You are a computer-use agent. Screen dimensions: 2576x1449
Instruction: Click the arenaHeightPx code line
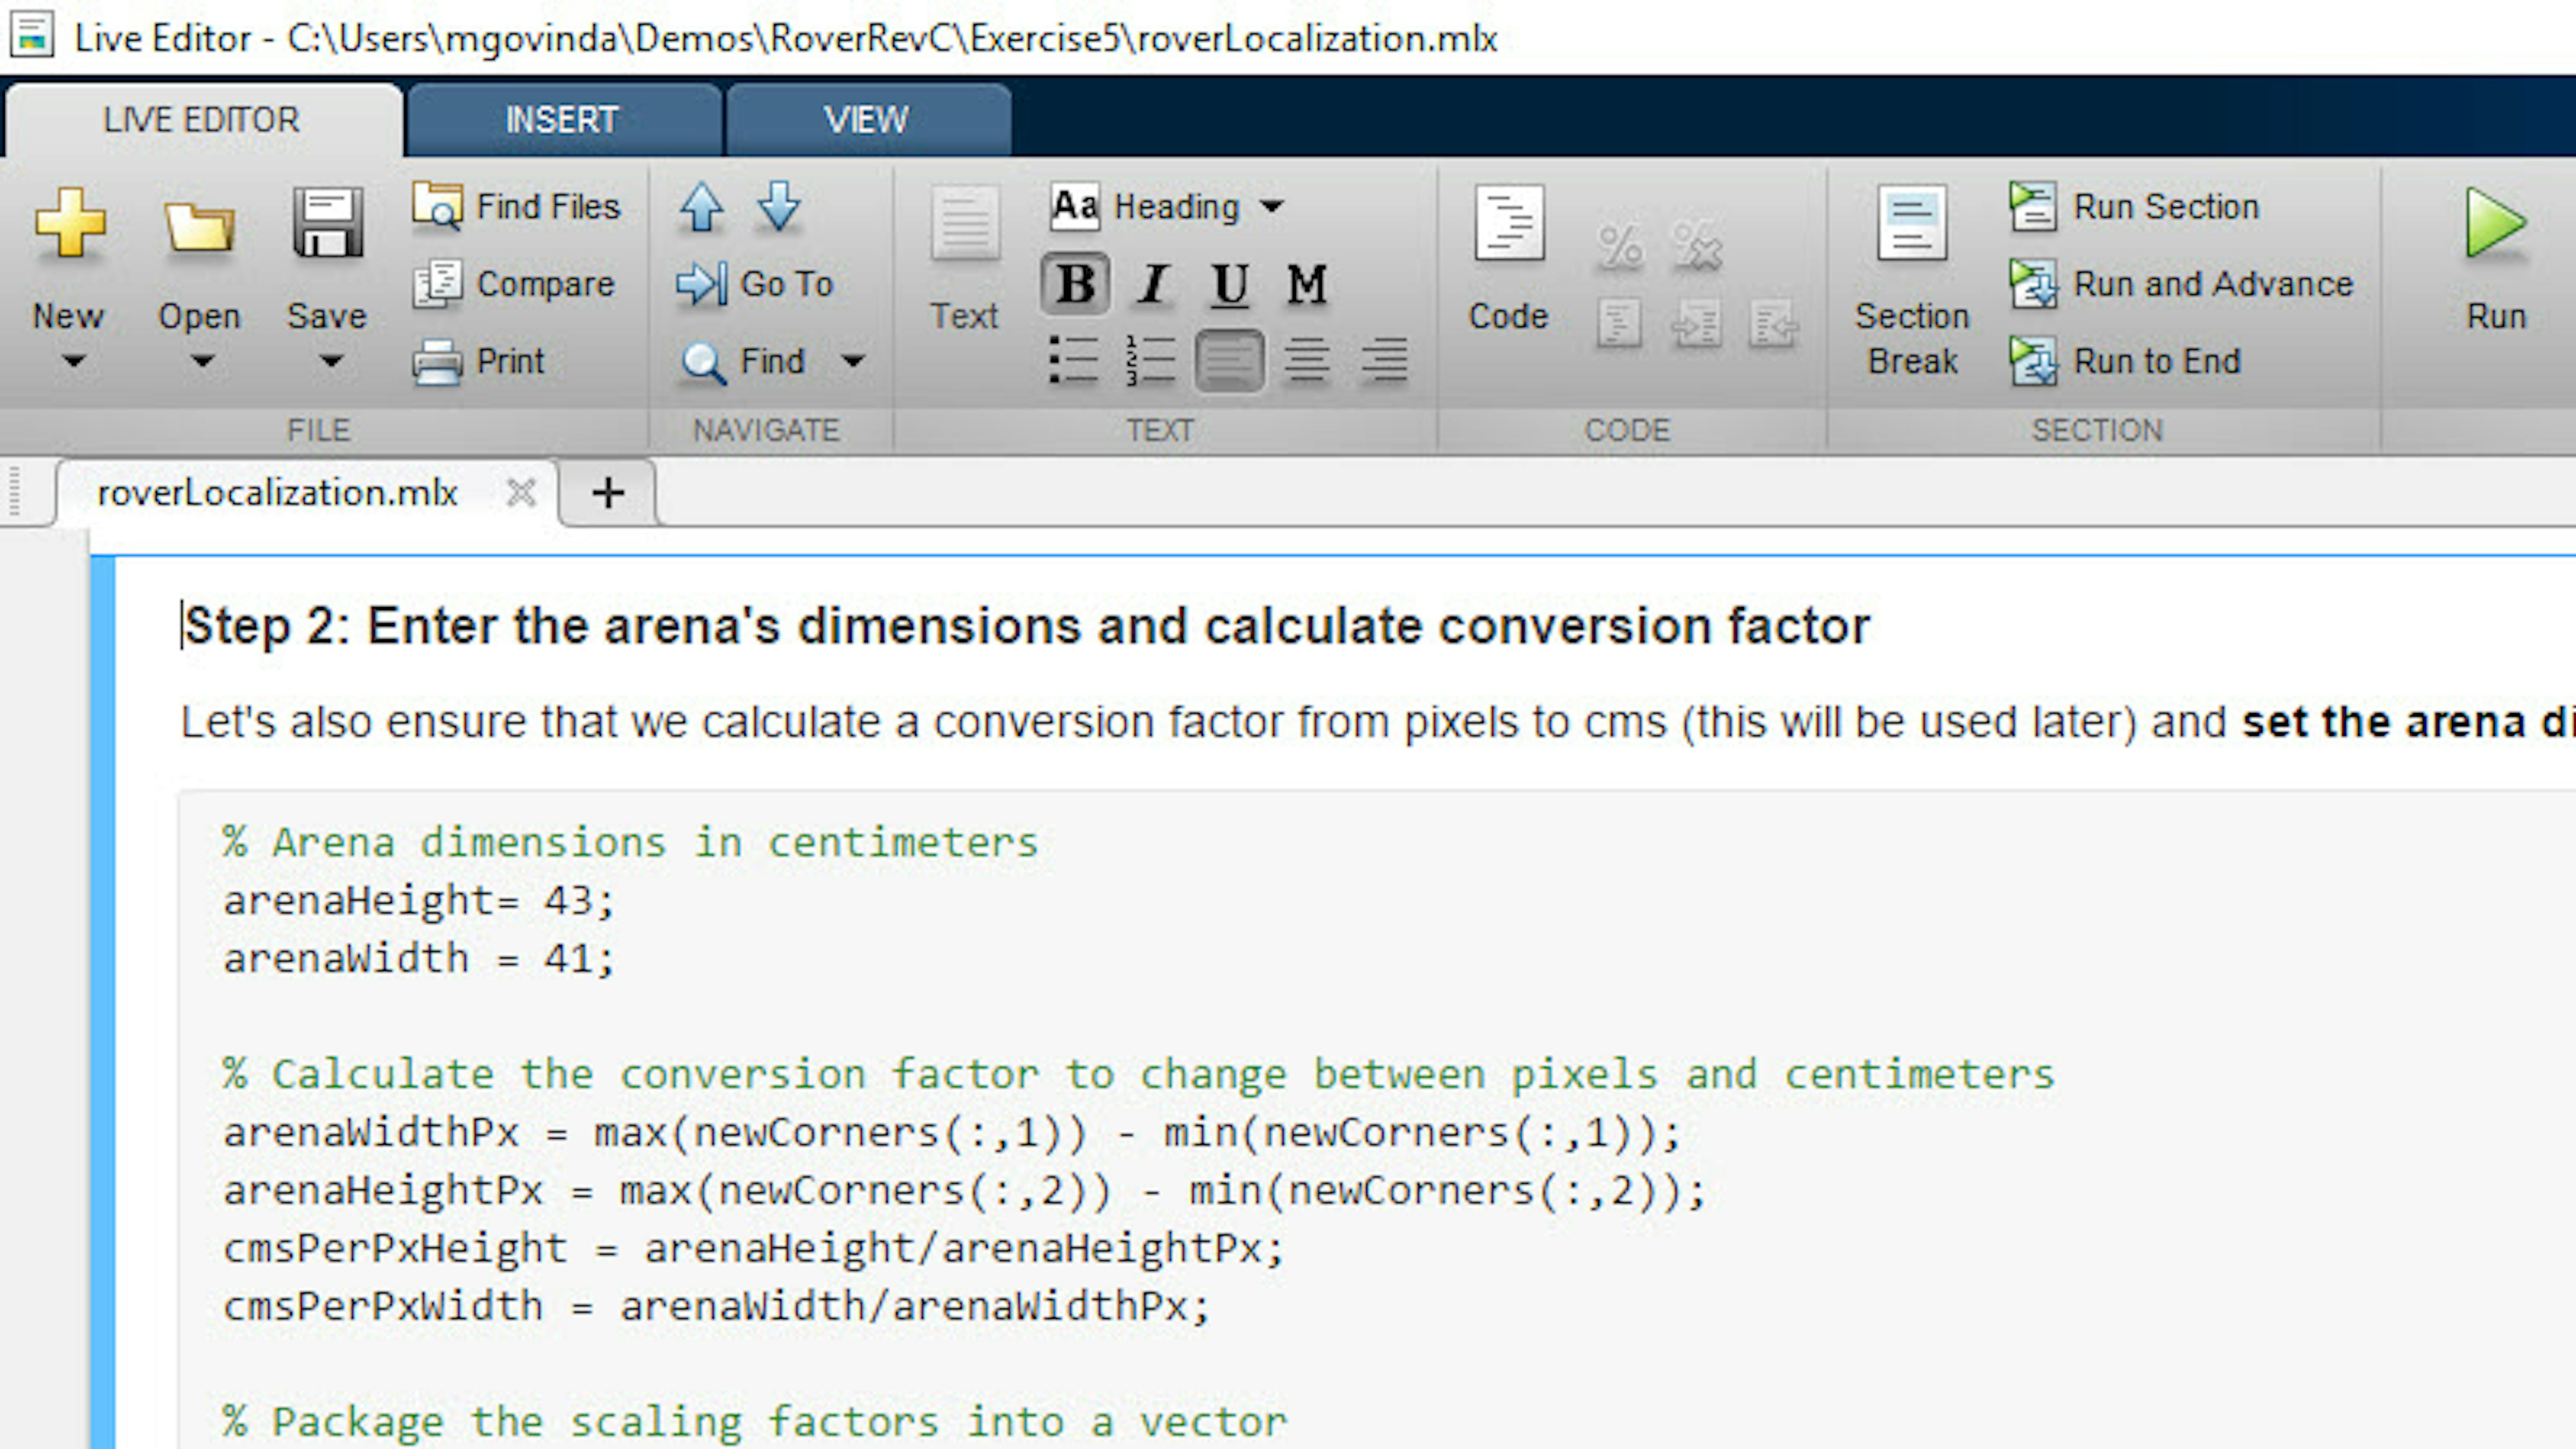(x=964, y=1191)
